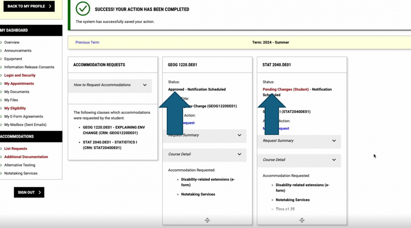
Task: Click the Sign Out button
Action: point(29,192)
